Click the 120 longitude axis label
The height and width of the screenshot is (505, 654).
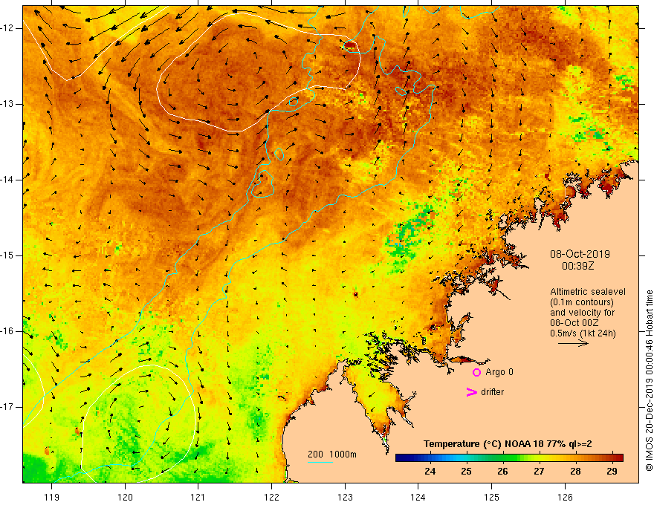tap(125, 497)
